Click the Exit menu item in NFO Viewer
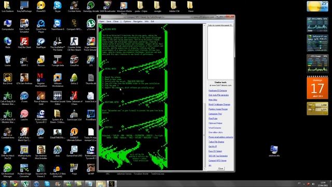332x187 pixels. point(153,21)
